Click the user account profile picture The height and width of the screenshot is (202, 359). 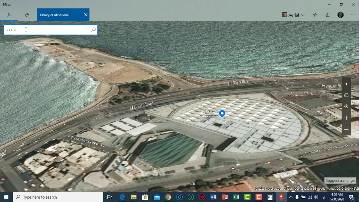340,15
